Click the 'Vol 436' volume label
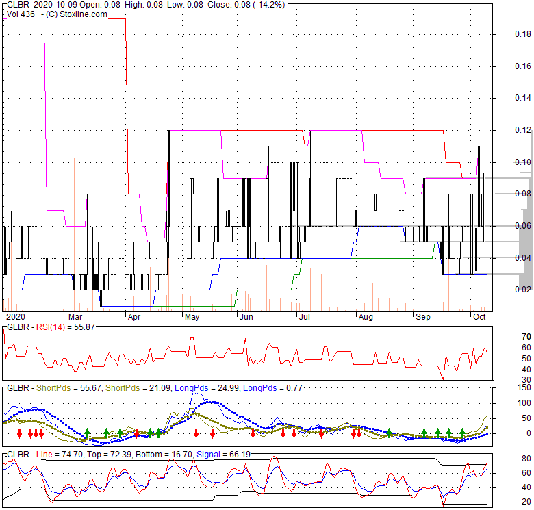The width and height of the screenshot is (534, 510). click(x=21, y=14)
